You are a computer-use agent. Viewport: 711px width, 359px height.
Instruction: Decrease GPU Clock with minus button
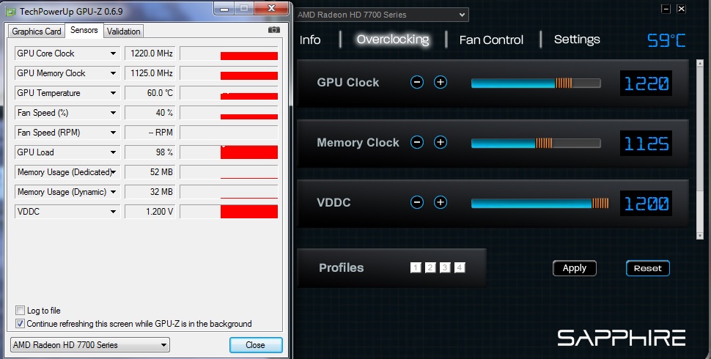[417, 82]
